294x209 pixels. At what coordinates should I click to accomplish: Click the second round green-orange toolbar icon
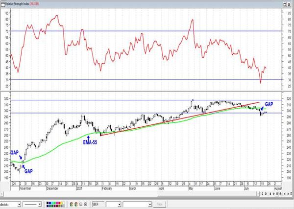tap(76, 204)
